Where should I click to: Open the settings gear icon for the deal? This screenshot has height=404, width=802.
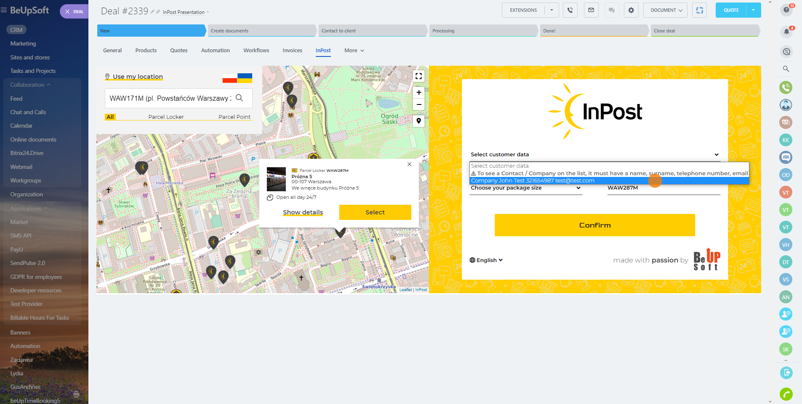point(631,10)
